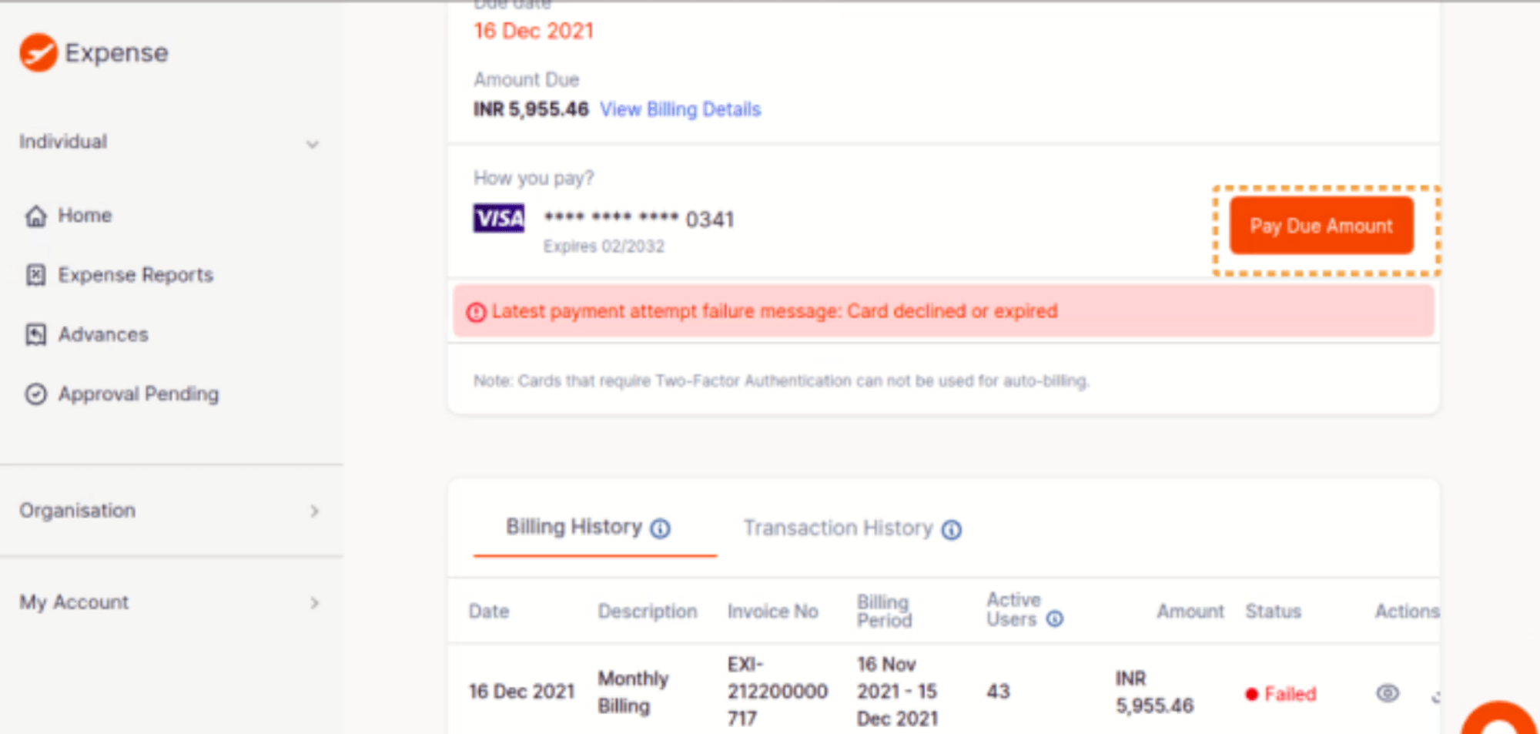Click the card declined error banner
Screen dimensions: 1540x734
(x=943, y=311)
